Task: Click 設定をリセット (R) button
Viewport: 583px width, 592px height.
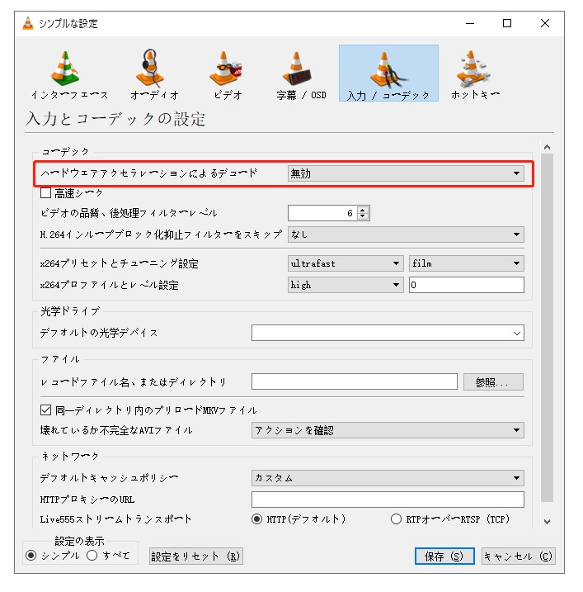Action: tap(196, 556)
